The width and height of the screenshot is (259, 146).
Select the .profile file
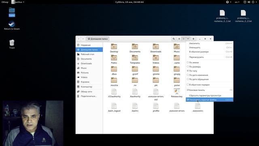[156, 107]
